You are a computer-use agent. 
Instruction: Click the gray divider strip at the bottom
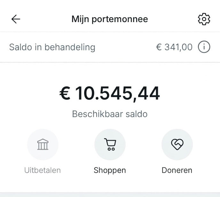click(110, 194)
